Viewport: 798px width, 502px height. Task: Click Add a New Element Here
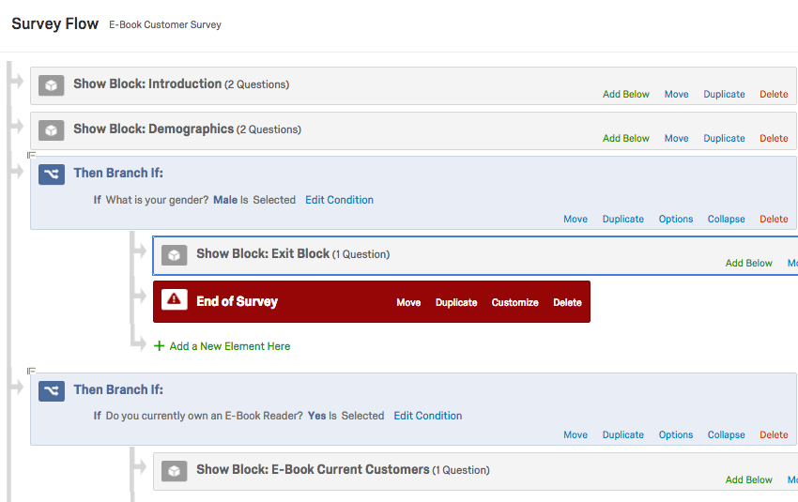click(x=230, y=346)
